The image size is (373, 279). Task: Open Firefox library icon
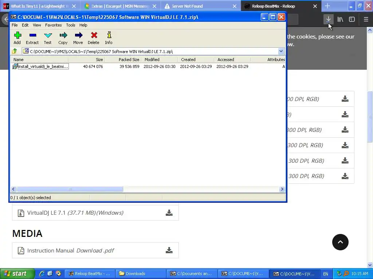(x=340, y=19)
